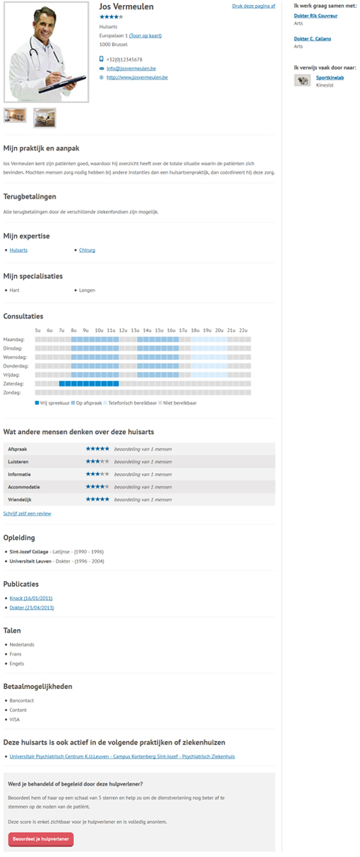This screenshot has height=857, width=360.
Task: Click the phone icon beside the phone number
Action: click(x=102, y=59)
